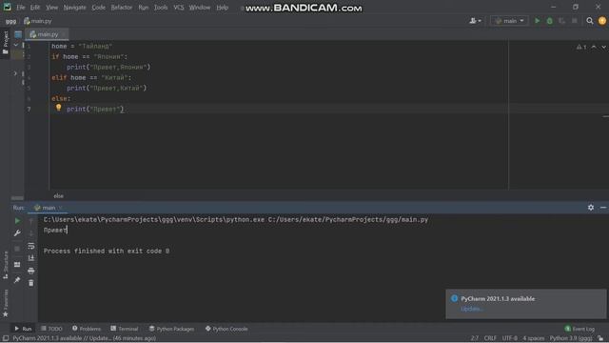Open the Python Packages tool window
This screenshot has width=609, height=343.
click(x=171, y=329)
